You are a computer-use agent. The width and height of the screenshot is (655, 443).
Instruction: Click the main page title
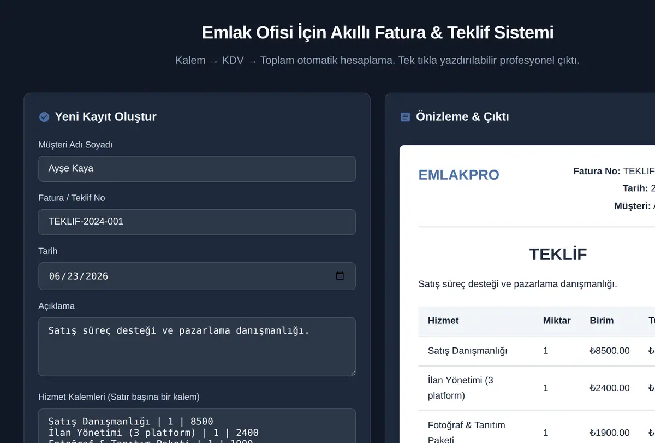tap(378, 32)
